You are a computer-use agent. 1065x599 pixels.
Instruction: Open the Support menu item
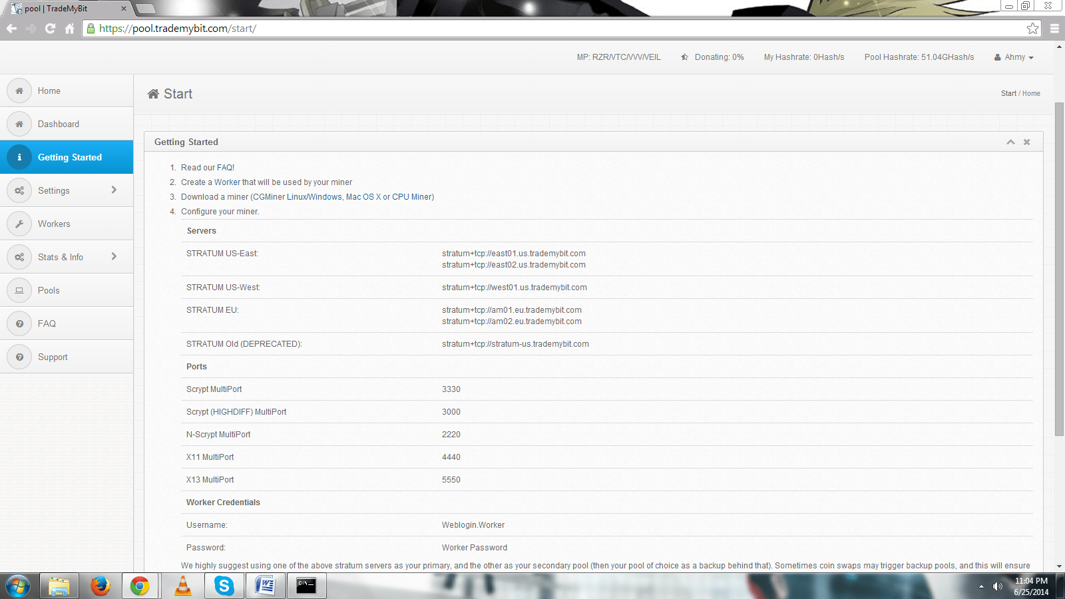pos(67,357)
